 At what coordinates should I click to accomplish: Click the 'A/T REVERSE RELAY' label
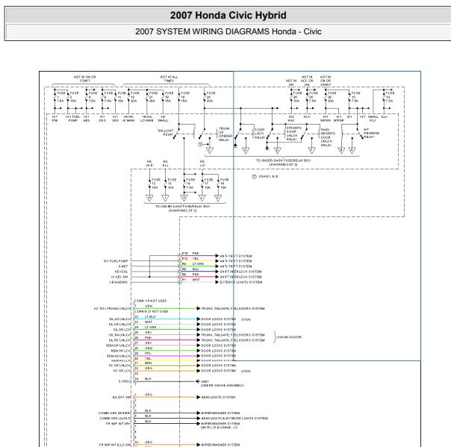[371, 134]
